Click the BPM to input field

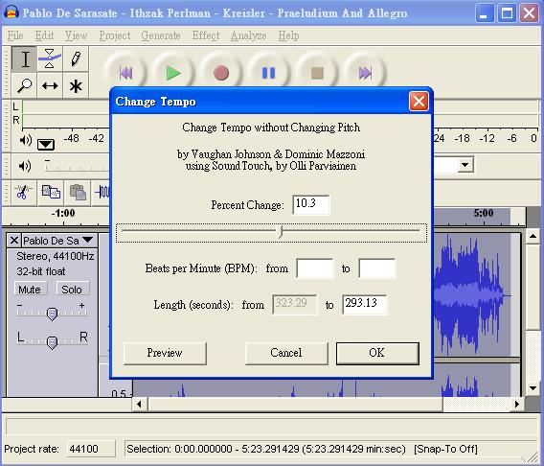tap(377, 268)
